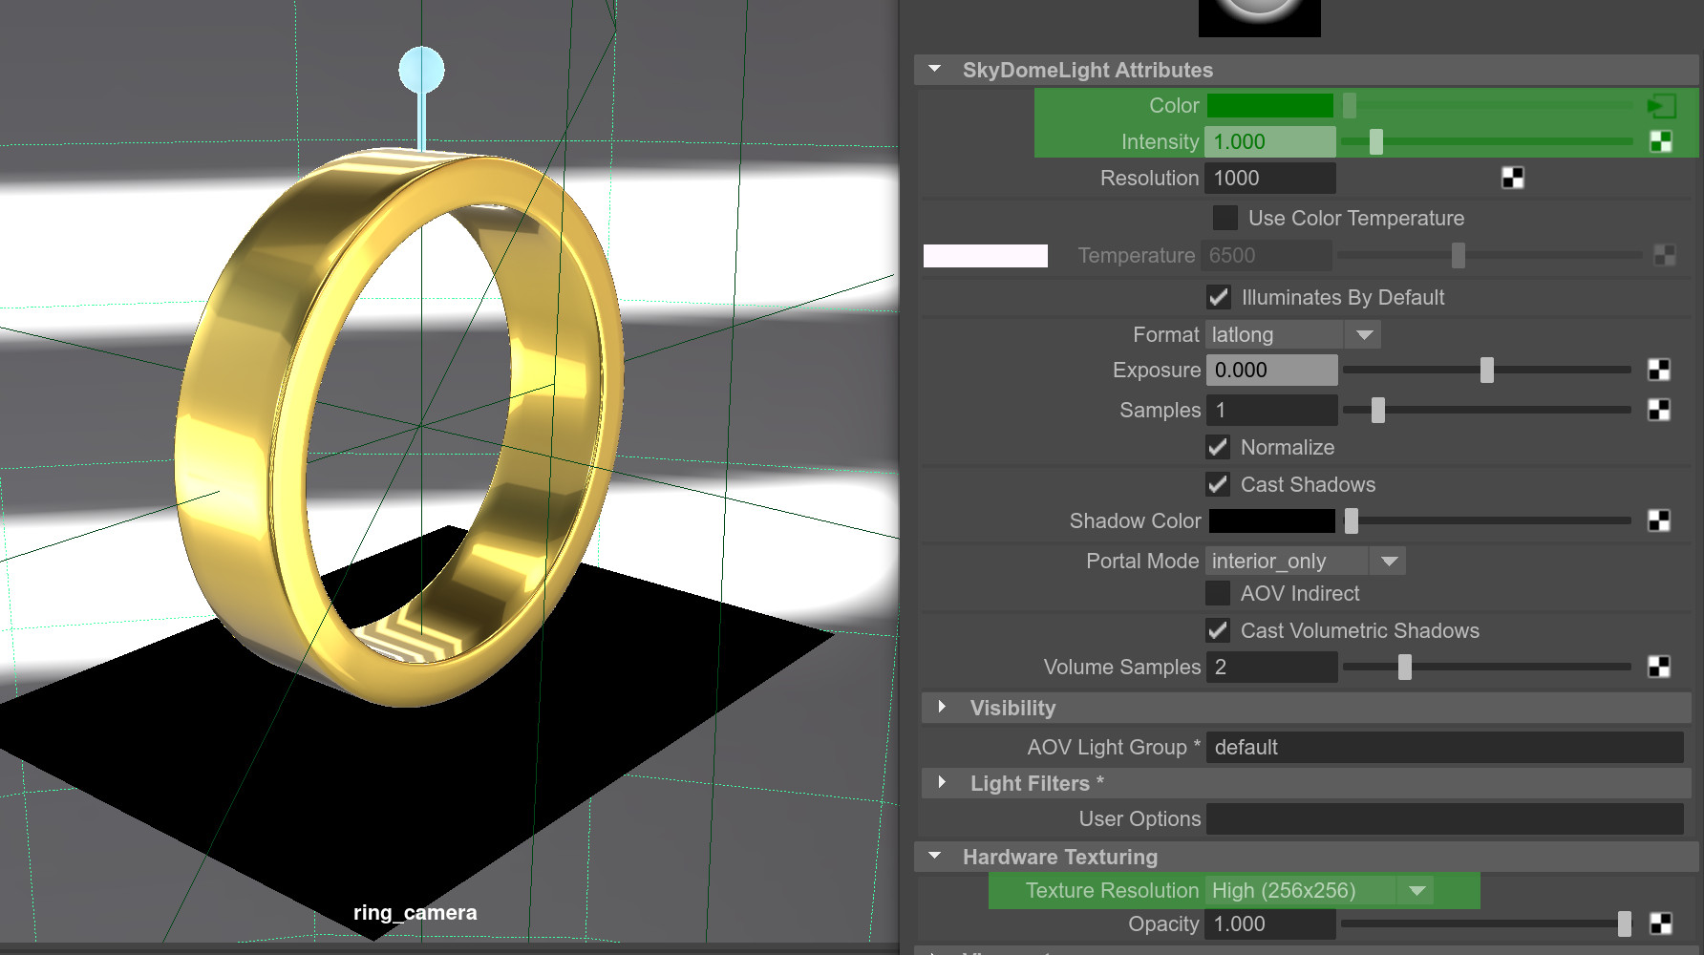Open the Portal Mode dropdown
This screenshot has width=1704, height=955.
(x=1305, y=561)
